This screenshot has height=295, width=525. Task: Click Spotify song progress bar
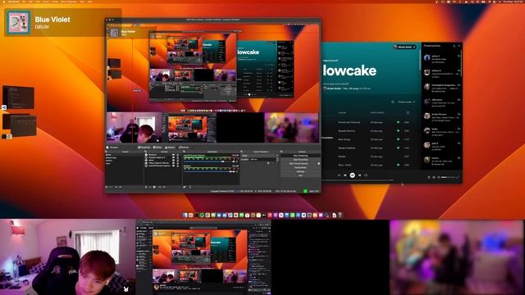[x=355, y=180]
